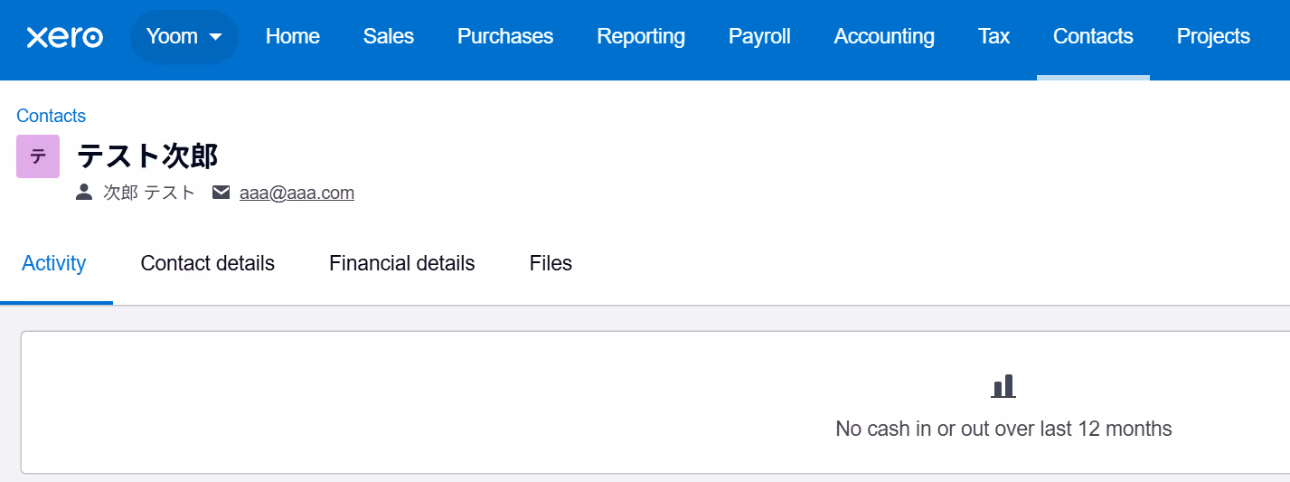The height and width of the screenshot is (482, 1290).
Task: Select the Activity tab
Action: coord(54,263)
